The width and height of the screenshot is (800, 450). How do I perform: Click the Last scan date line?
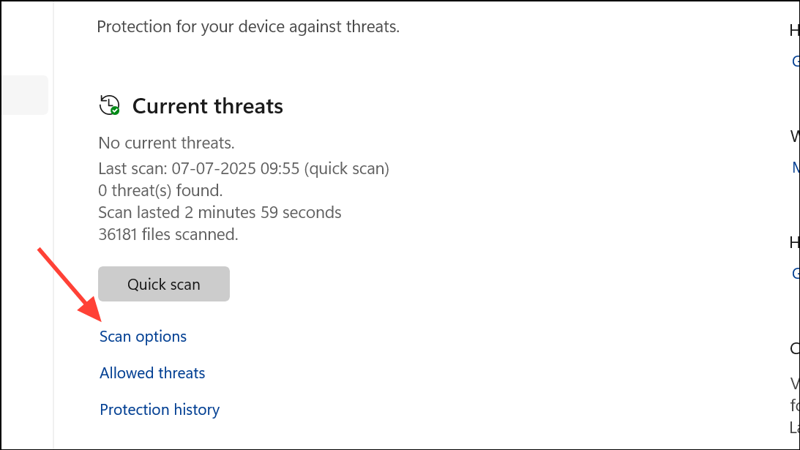(x=244, y=169)
